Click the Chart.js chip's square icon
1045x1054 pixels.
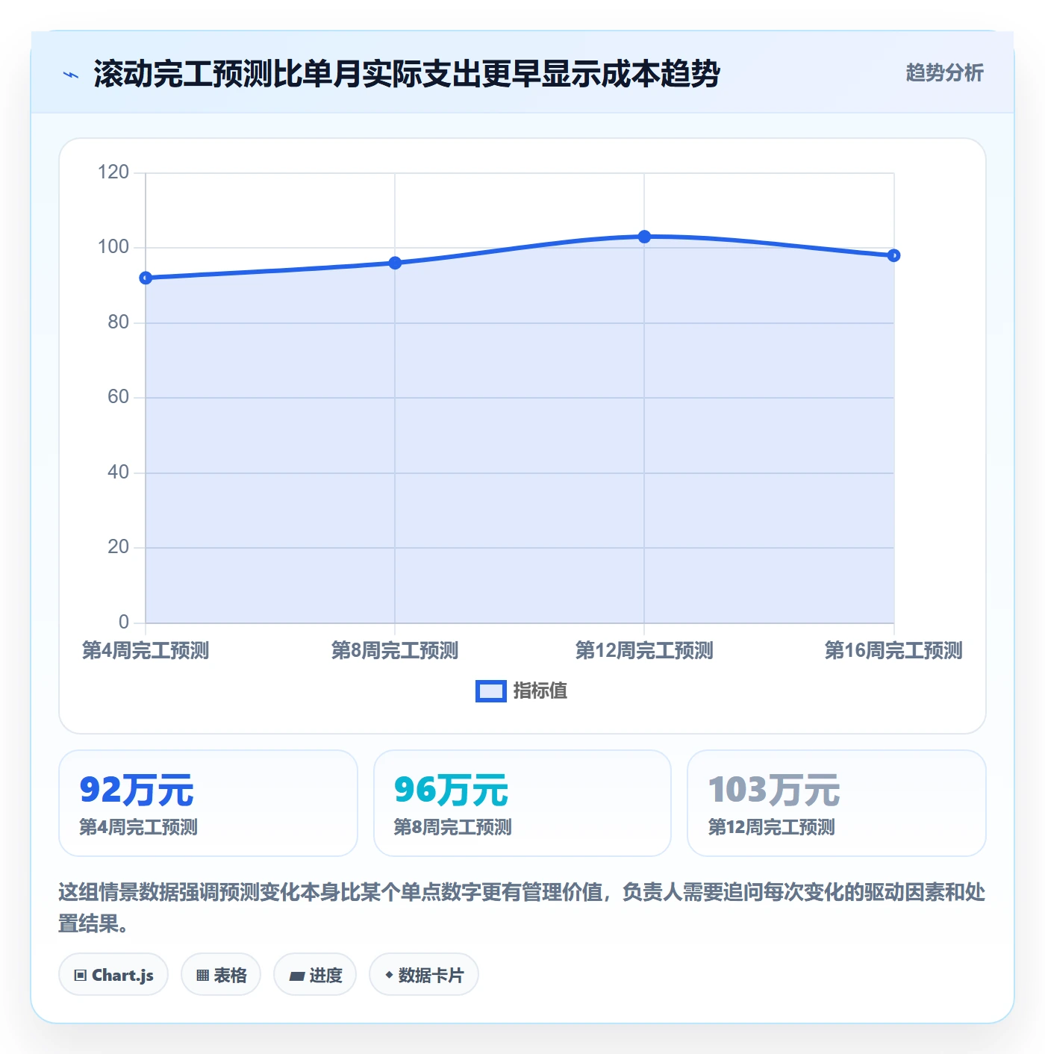click(x=81, y=976)
